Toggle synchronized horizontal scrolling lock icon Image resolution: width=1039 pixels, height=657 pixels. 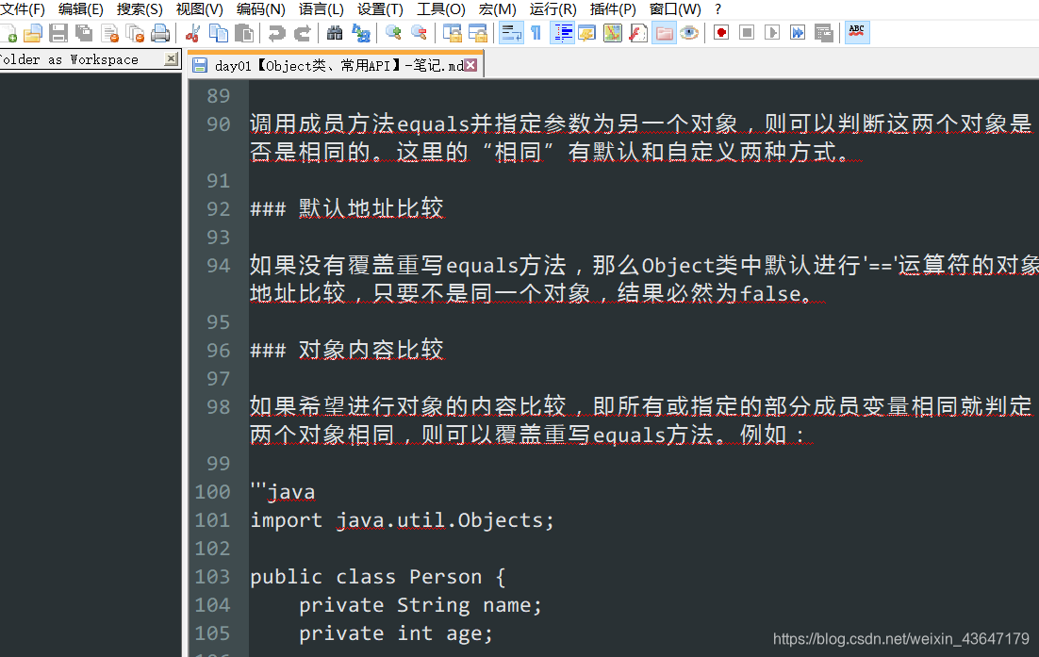(x=478, y=32)
